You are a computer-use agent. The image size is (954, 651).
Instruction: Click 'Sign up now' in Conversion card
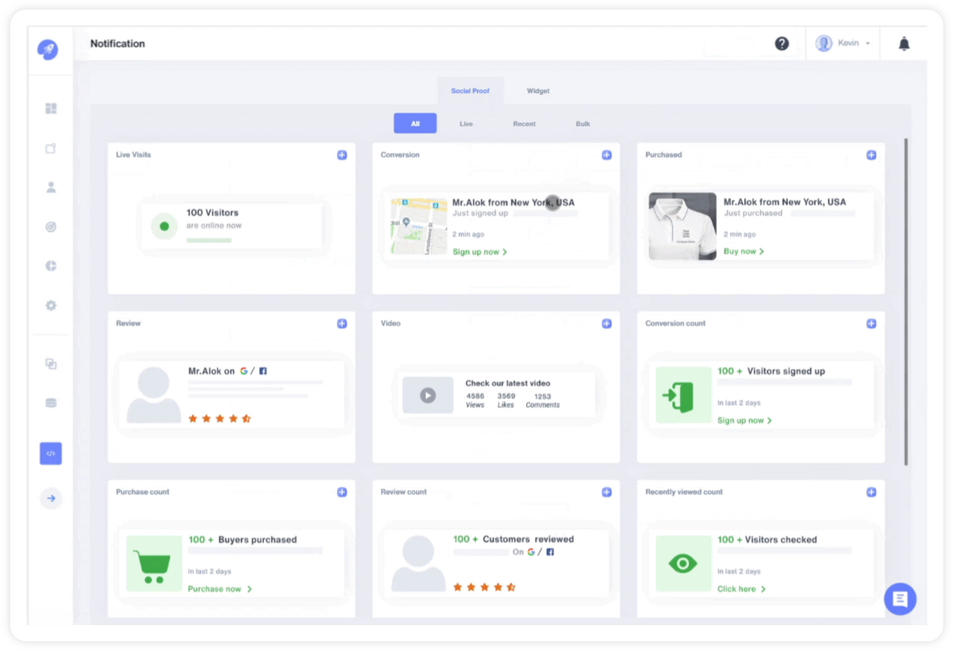coord(480,252)
